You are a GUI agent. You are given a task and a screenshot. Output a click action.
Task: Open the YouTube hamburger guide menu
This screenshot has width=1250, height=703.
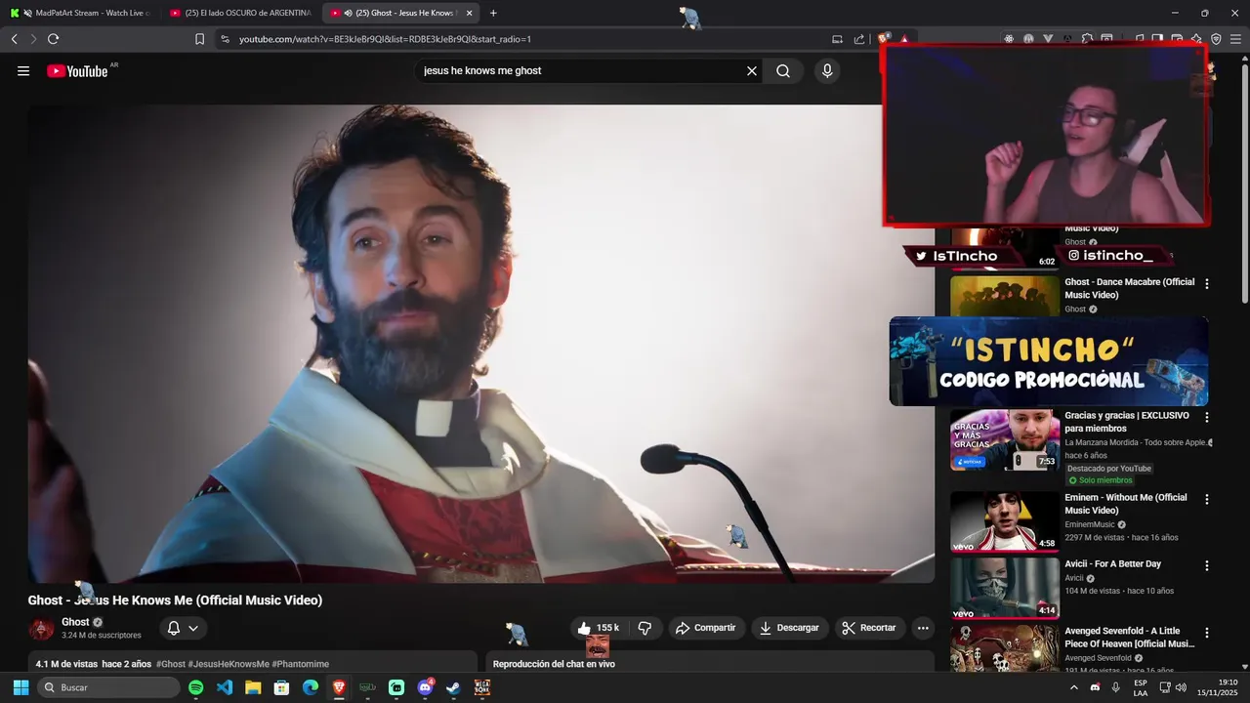click(23, 70)
